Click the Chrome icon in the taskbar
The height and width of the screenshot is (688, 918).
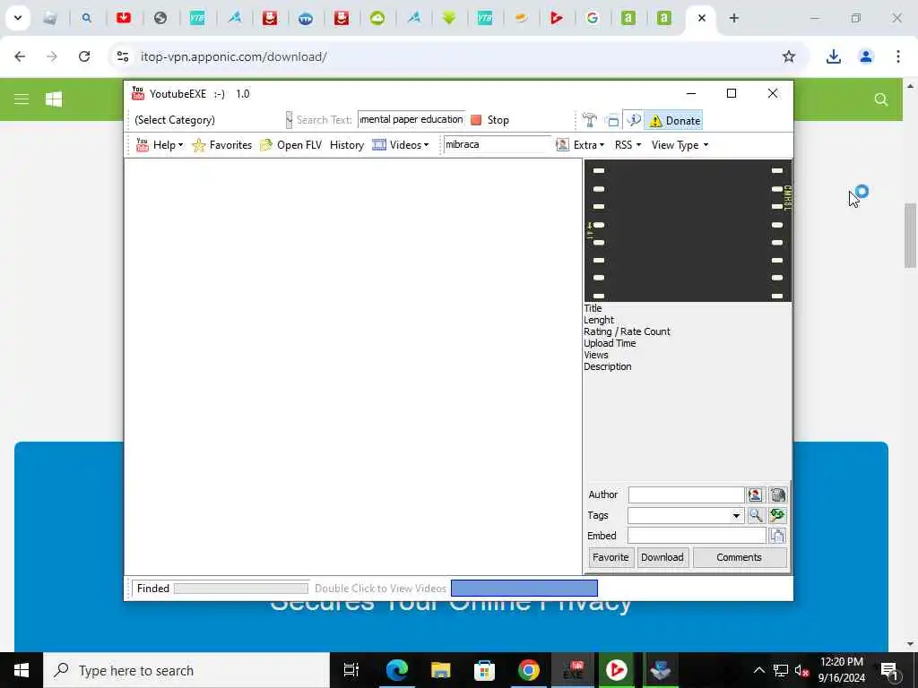(x=528, y=670)
